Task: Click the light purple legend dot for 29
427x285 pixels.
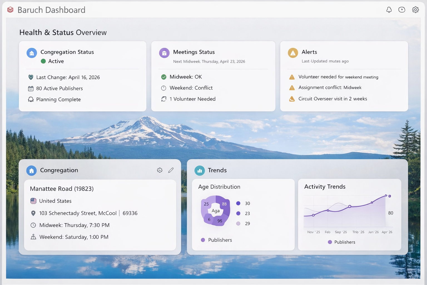Action: (x=238, y=223)
